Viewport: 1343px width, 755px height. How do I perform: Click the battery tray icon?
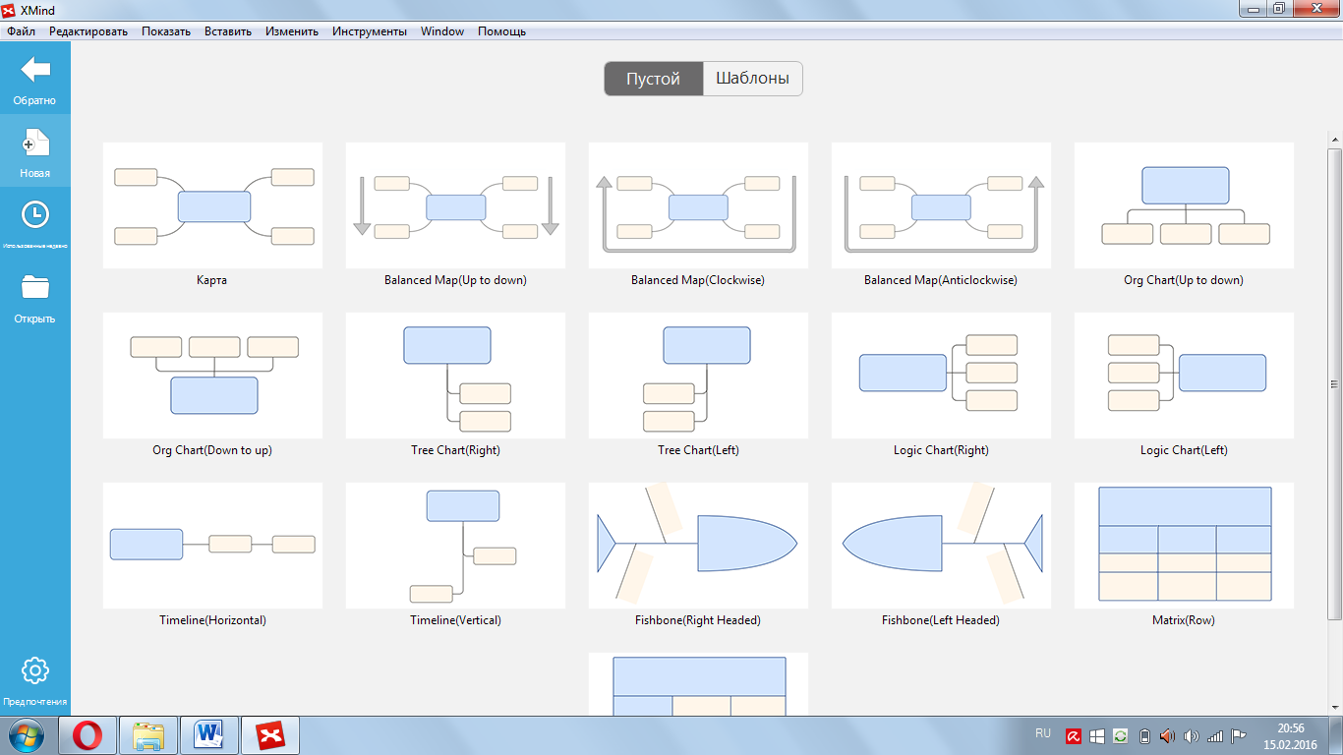pos(1143,736)
